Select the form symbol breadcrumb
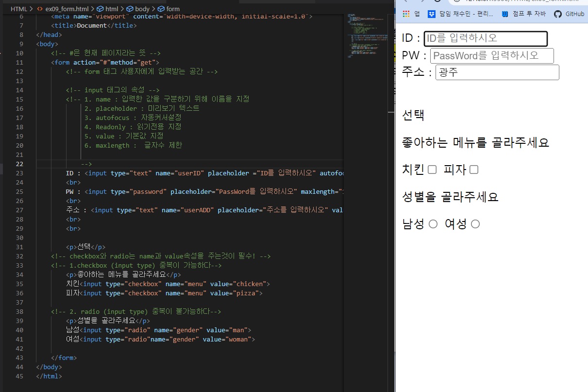 (x=168, y=9)
